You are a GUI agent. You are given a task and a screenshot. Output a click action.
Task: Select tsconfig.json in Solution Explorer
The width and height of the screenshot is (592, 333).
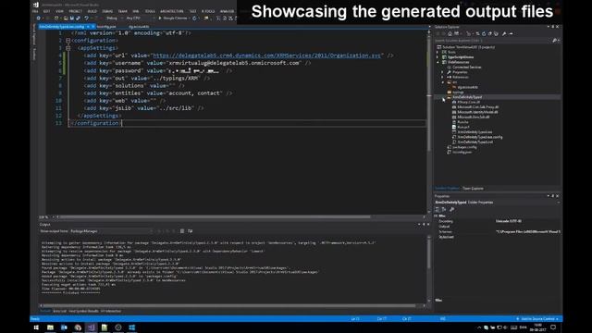point(462,152)
